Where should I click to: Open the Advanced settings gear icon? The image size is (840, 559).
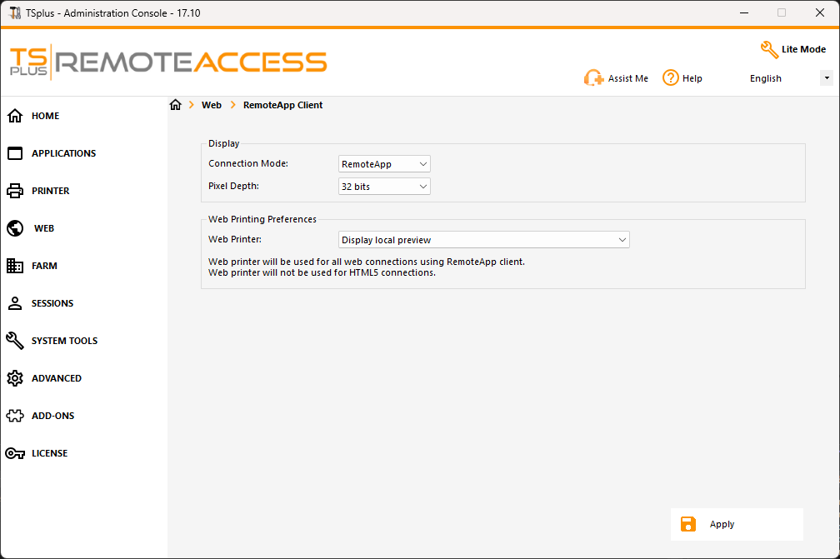[14, 378]
